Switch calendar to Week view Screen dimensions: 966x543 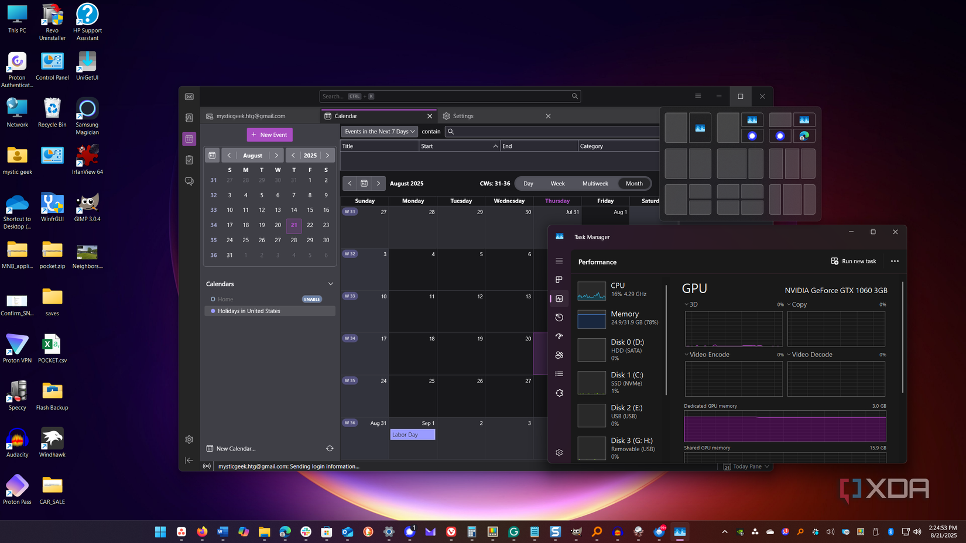557,184
